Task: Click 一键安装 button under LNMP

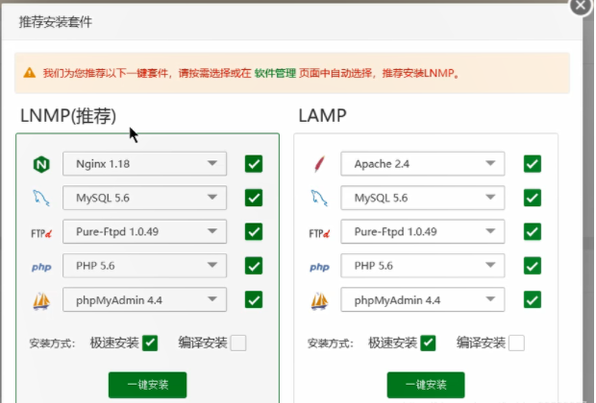Action: tap(147, 386)
